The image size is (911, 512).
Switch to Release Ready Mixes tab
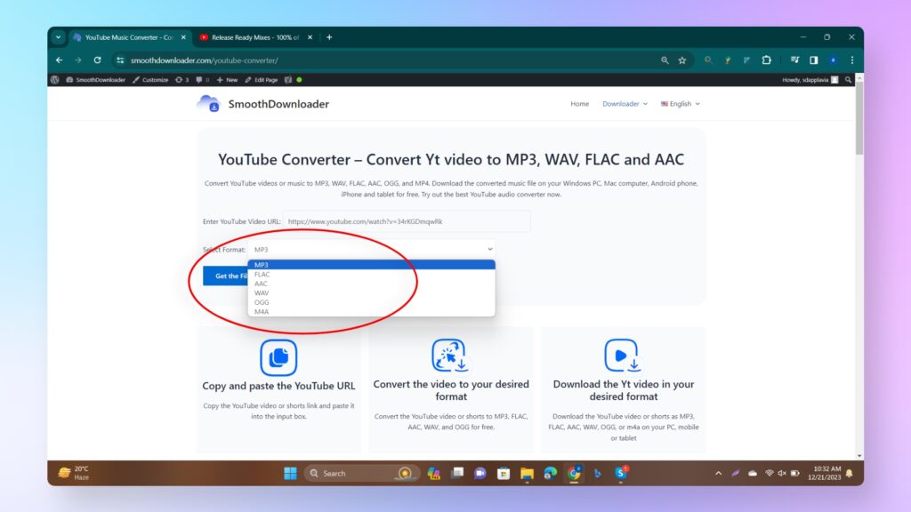(x=255, y=37)
